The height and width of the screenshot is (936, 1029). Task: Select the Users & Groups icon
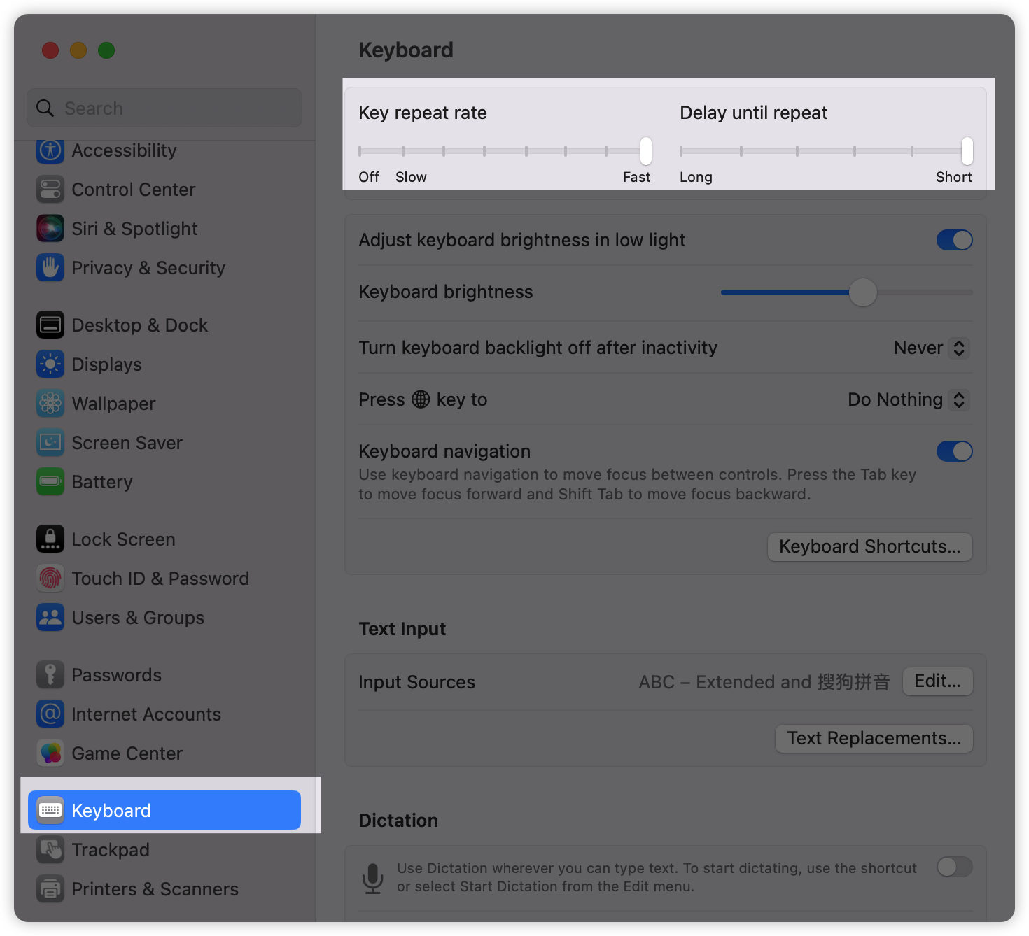[50, 618]
